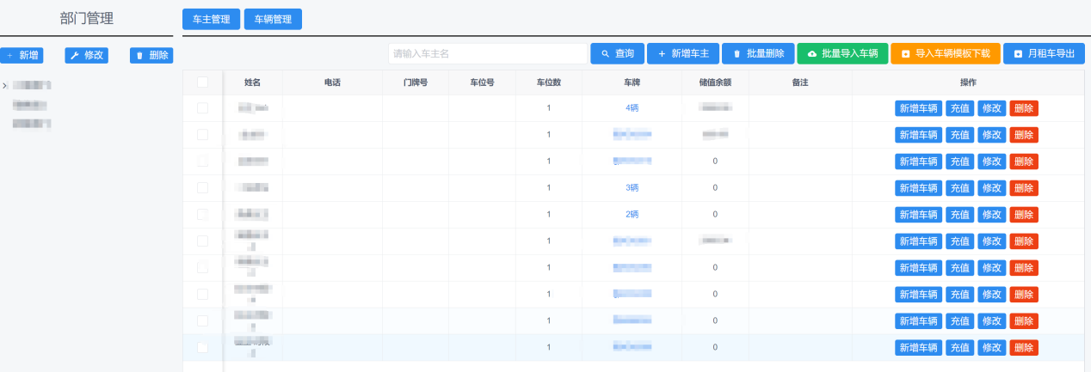Click 充值 in the 2辆 row
1091x372 pixels.
coord(959,214)
